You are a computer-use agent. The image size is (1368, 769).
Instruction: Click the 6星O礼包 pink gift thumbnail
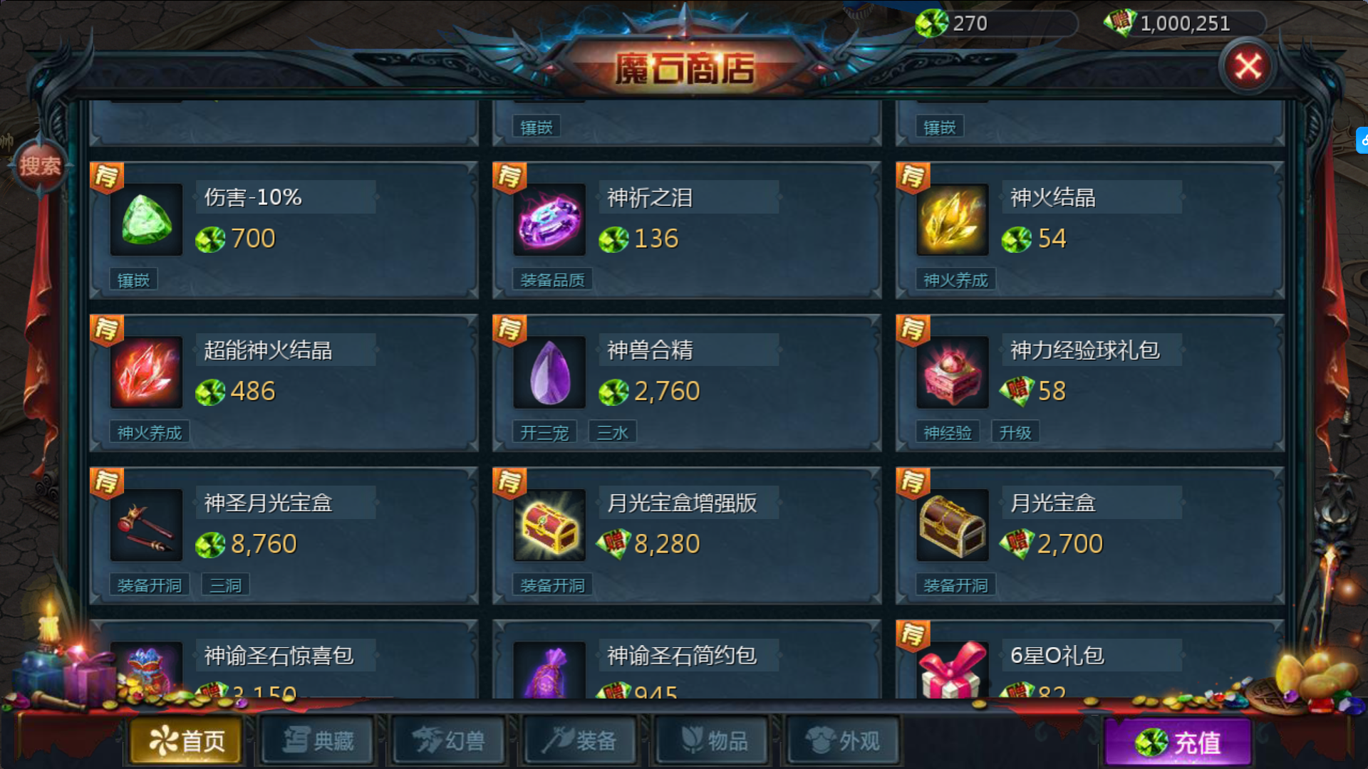953,670
